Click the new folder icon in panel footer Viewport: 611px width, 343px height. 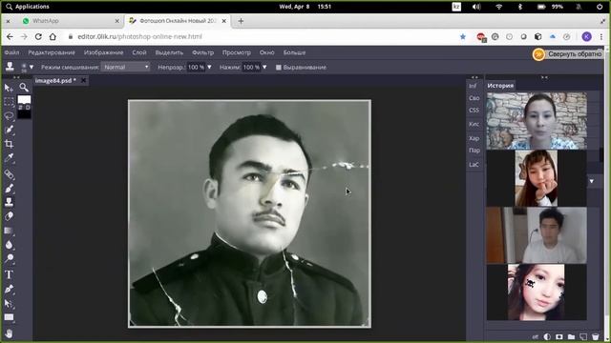click(x=571, y=336)
